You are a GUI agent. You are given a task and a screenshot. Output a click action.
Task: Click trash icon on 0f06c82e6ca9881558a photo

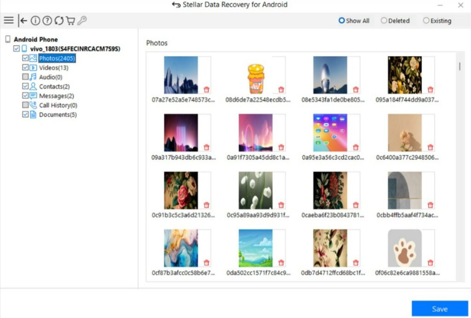(x=431, y=262)
